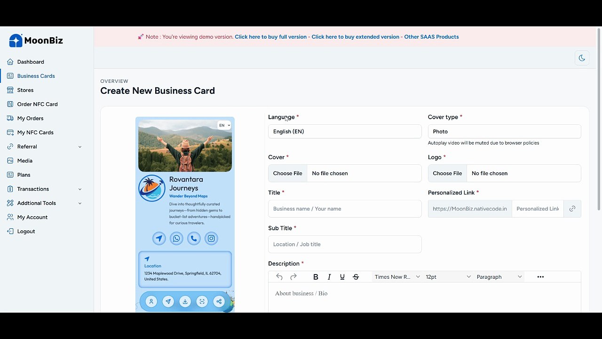Click the My Account users icon
The image size is (602, 339).
click(x=10, y=217)
